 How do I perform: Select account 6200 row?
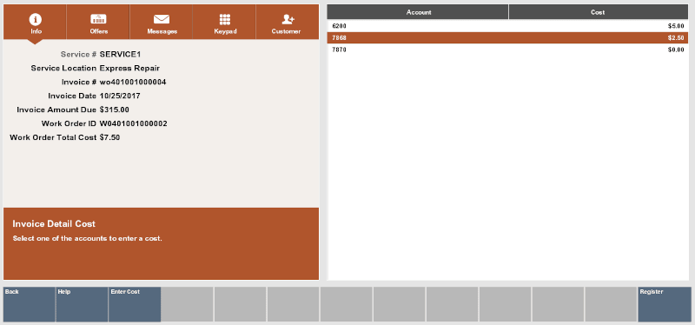coord(507,26)
